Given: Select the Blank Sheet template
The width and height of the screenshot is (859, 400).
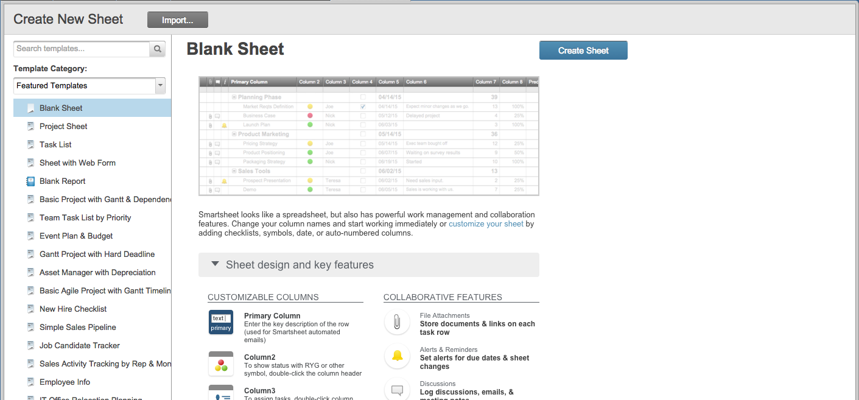Looking at the screenshot, I should (93, 108).
